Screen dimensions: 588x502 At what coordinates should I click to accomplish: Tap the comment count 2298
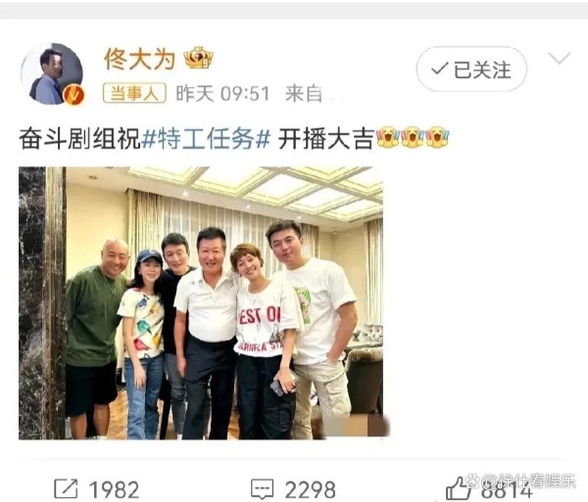click(310, 489)
